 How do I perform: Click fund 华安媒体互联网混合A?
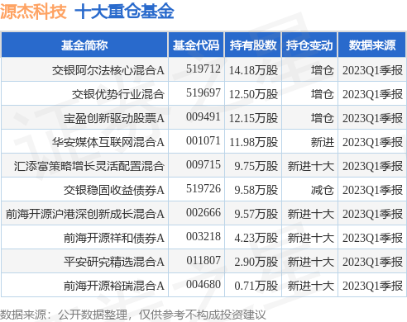point(108,142)
